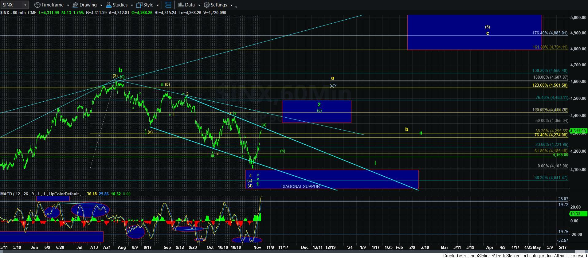Click the 4,700.00 price axis label
This screenshot has width=588, height=258.
(x=578, y=65)
